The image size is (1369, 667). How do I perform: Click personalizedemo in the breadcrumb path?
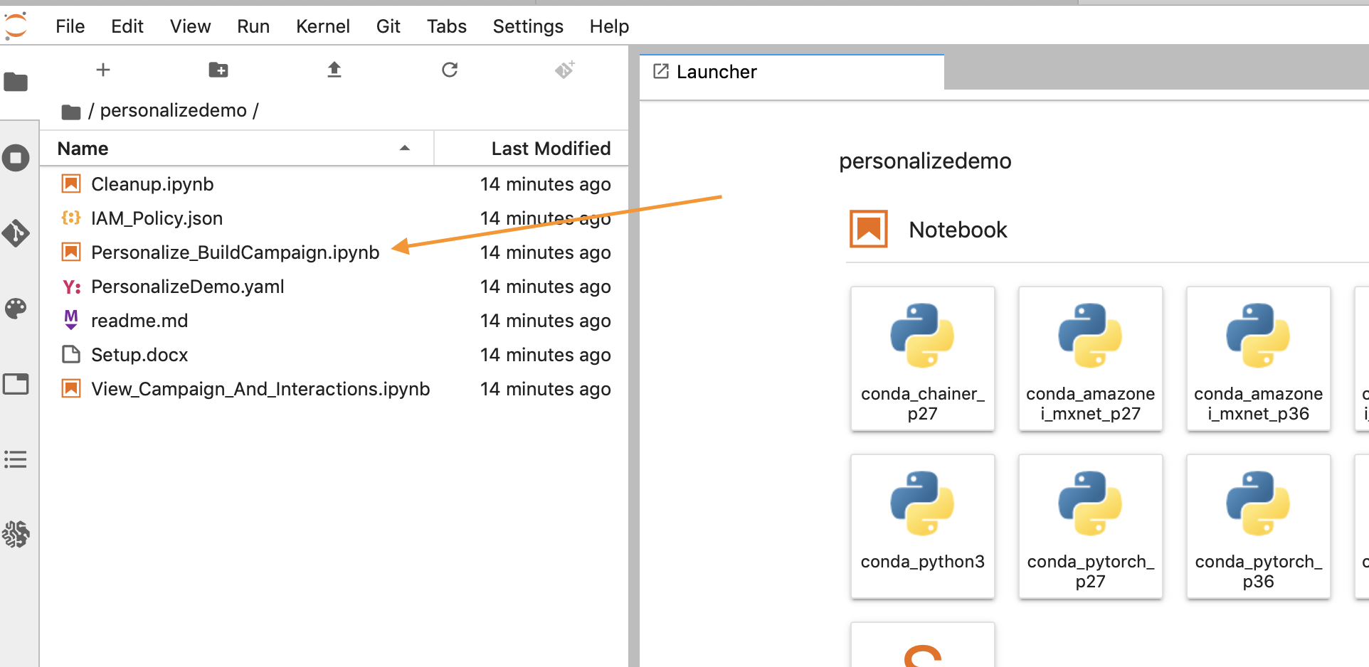tap(173, 110)
